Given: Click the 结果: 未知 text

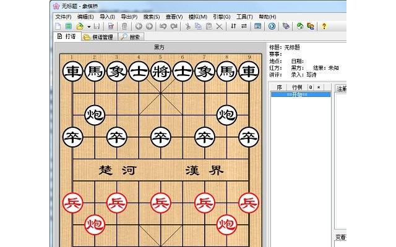Looking at the screenshot, I should (x=326, y=68).
